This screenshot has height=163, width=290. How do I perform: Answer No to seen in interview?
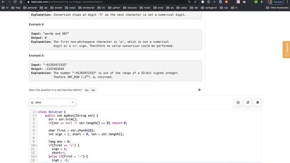pyautogui.click(x=93, y=90)
